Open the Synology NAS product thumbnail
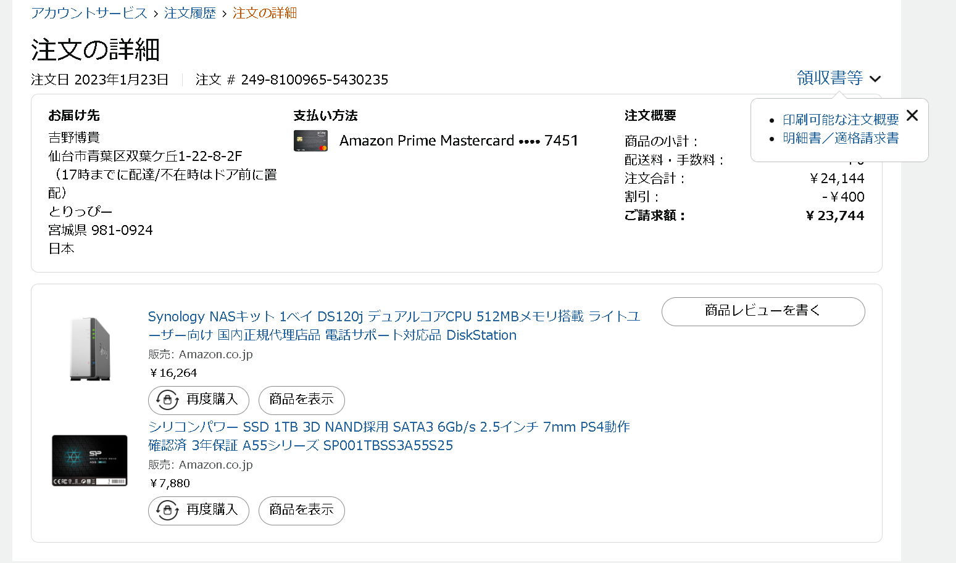 [x=90, y=349]
